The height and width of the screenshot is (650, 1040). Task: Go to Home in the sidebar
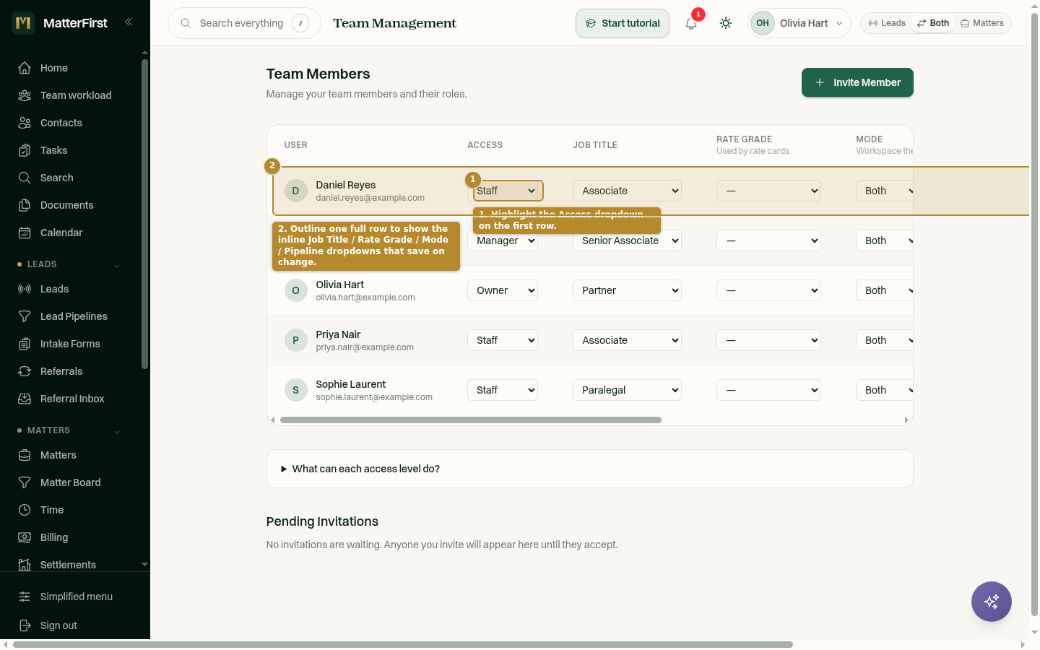click(54, 68)
